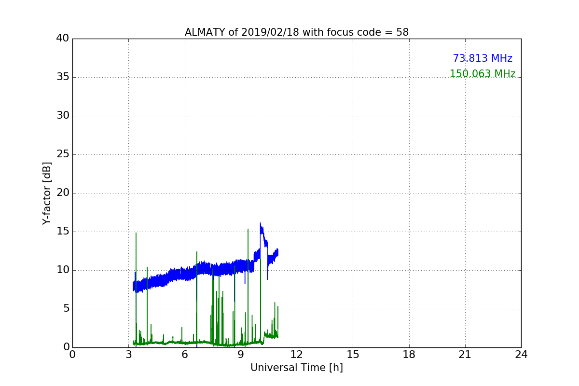Click the y-axis tick label '5'
579x386 pixels.
tap(66, 309)
